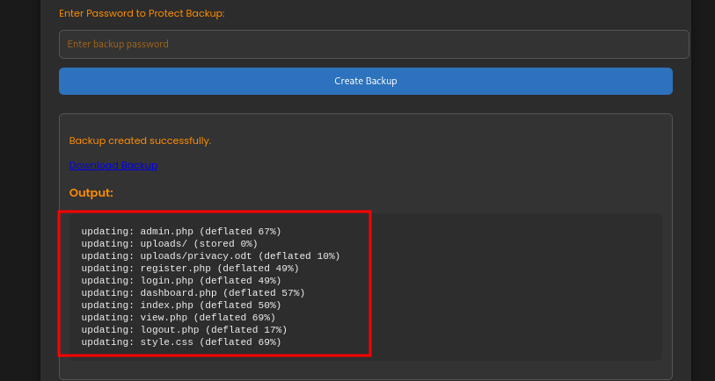715x381 pixels.
Task: Click the uploads/privacy.odt output line
Action: click(210, 256)
